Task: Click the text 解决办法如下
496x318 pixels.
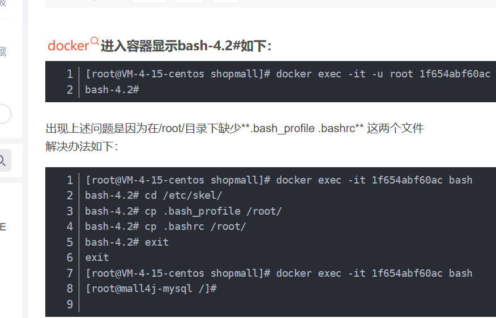Action: tap(82, 146)
